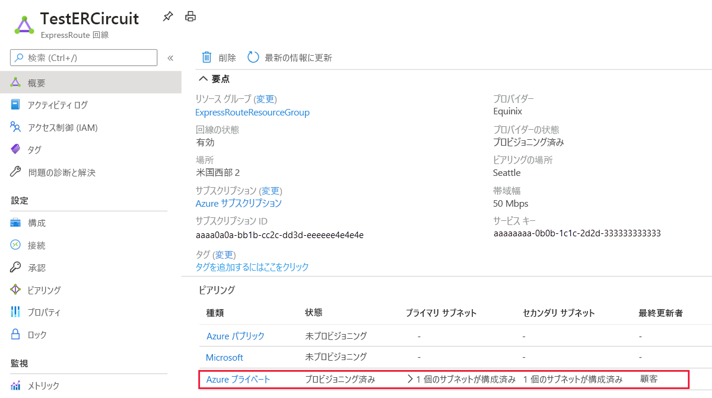Image resolution: width=712 pixels, height=398 pixels.
Task: Click the 米国西部 2 location value
Action: point(218,173)
